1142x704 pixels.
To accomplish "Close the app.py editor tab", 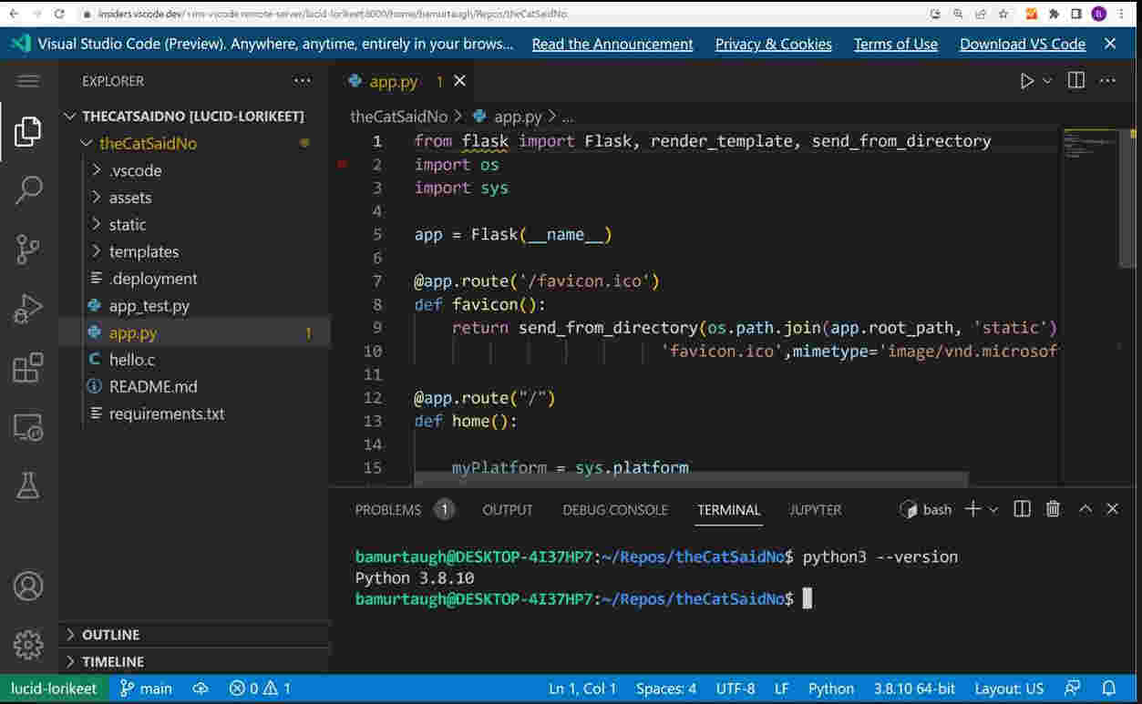I will pyautogui.click(x=459, y=81).
